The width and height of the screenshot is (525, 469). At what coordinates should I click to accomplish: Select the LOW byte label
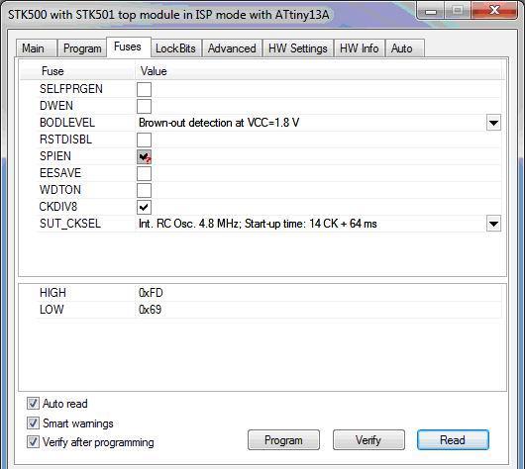[x=52, y=310]
